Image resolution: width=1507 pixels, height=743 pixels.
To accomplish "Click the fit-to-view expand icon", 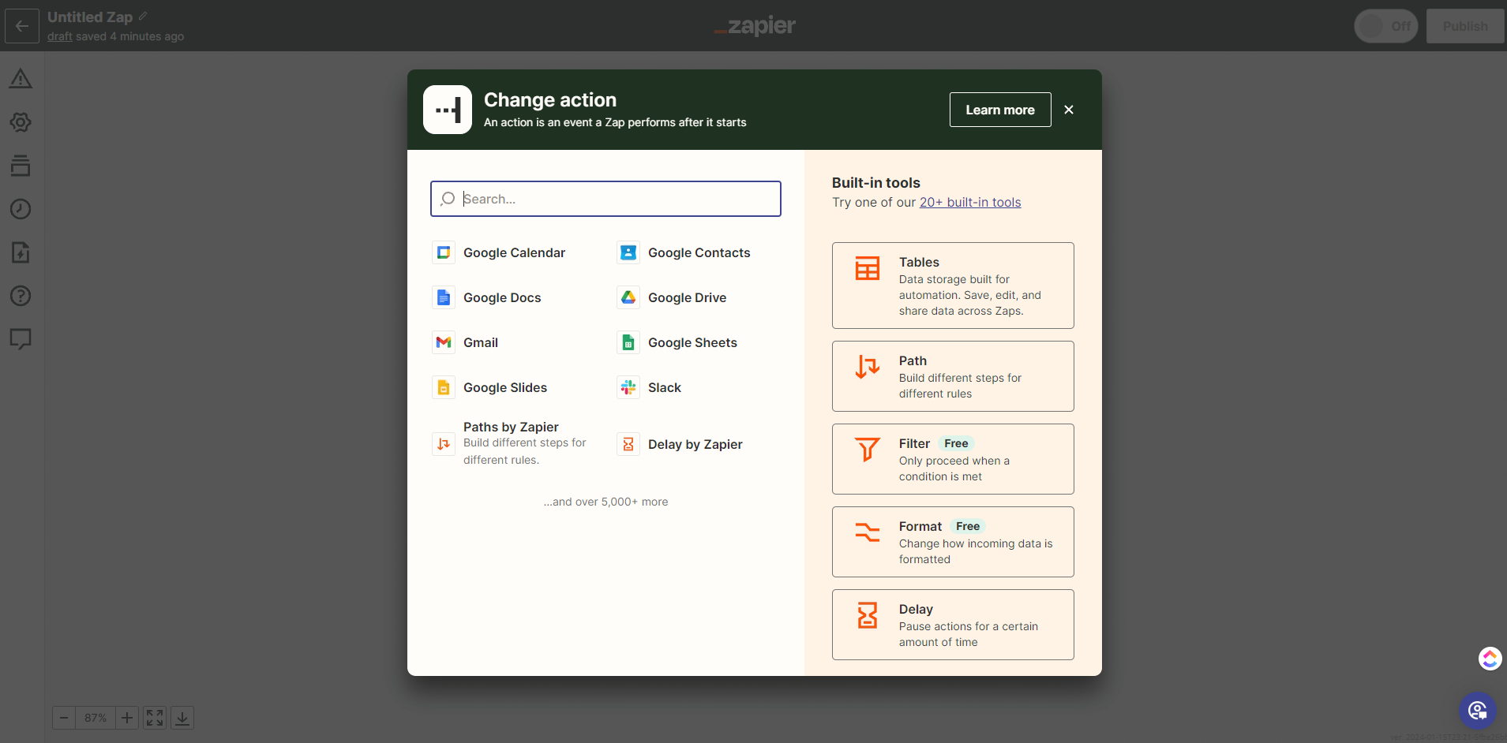I will [x=155, y=718].
